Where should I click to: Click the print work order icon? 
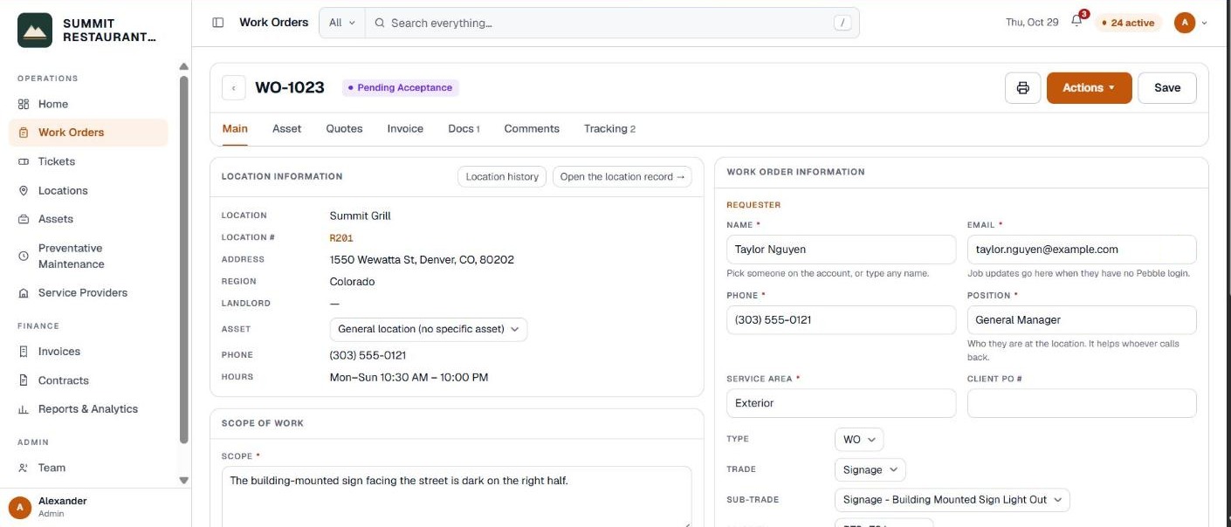tap(1023, 88)
